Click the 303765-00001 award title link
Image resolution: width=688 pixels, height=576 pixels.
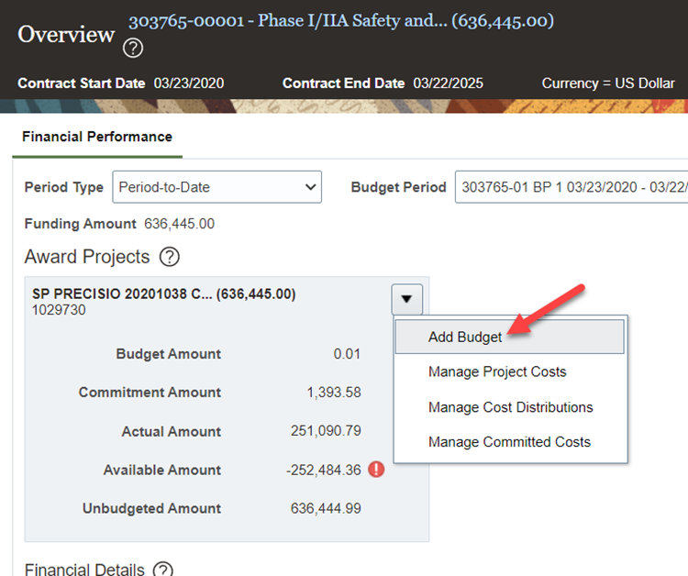(340, 20)
